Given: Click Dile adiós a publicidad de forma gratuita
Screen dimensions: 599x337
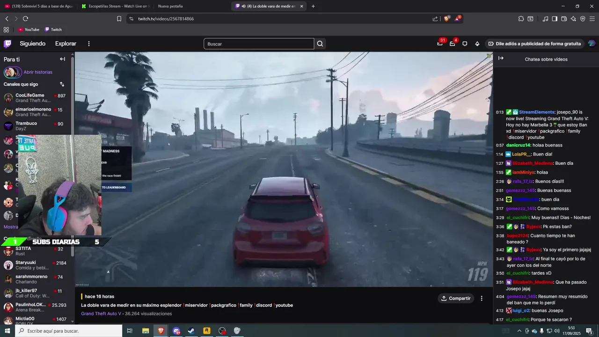Looking at the screenshot, I should tap(534, 44).
